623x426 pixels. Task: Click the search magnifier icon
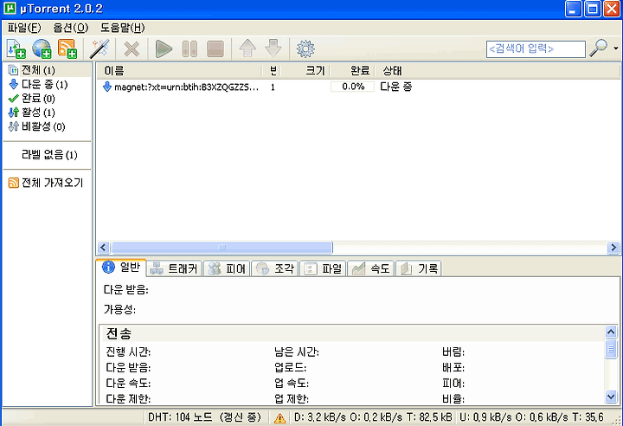pyautogui.click(x=598, y=48)
